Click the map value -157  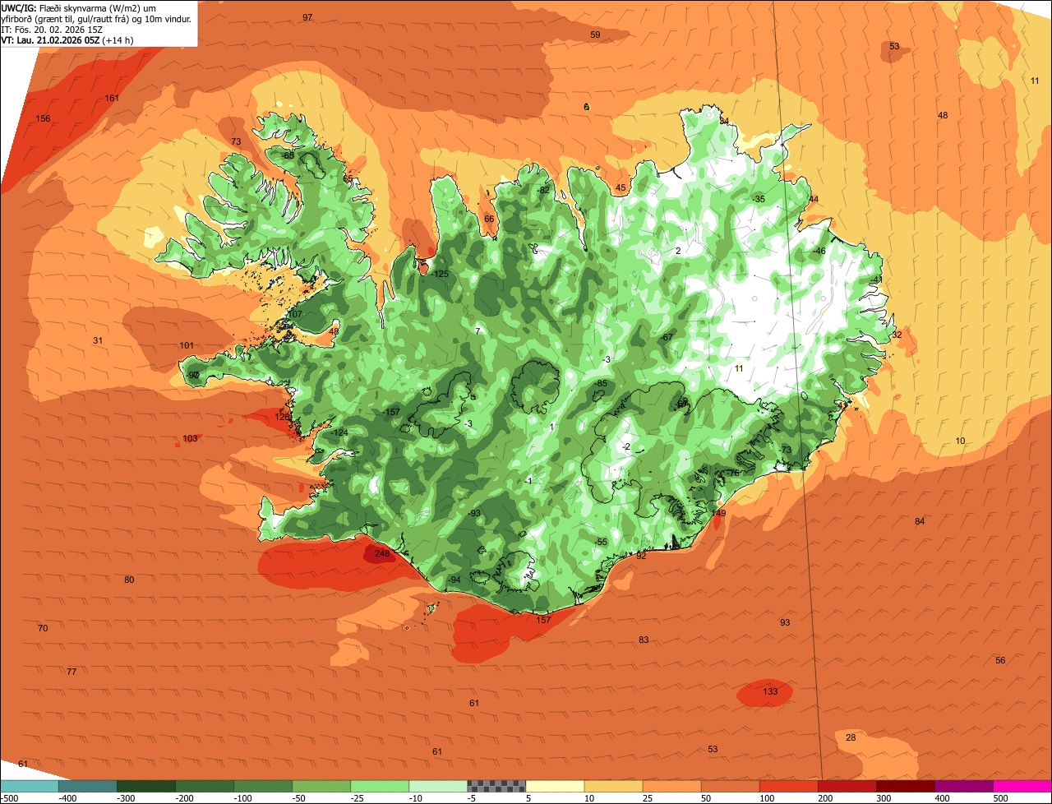[x=390, y=411]
